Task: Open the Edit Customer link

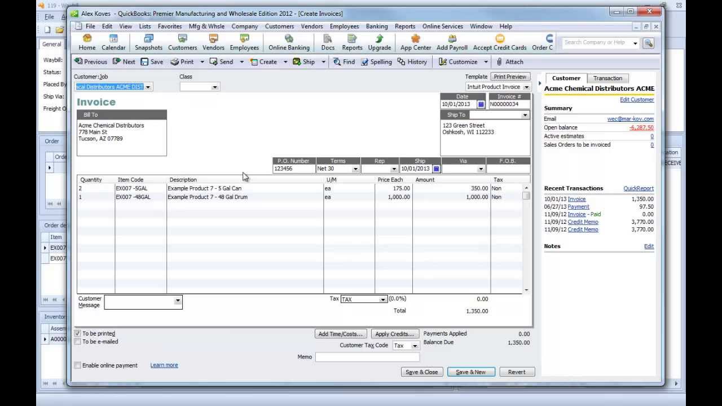Action: tap(637, 100)
